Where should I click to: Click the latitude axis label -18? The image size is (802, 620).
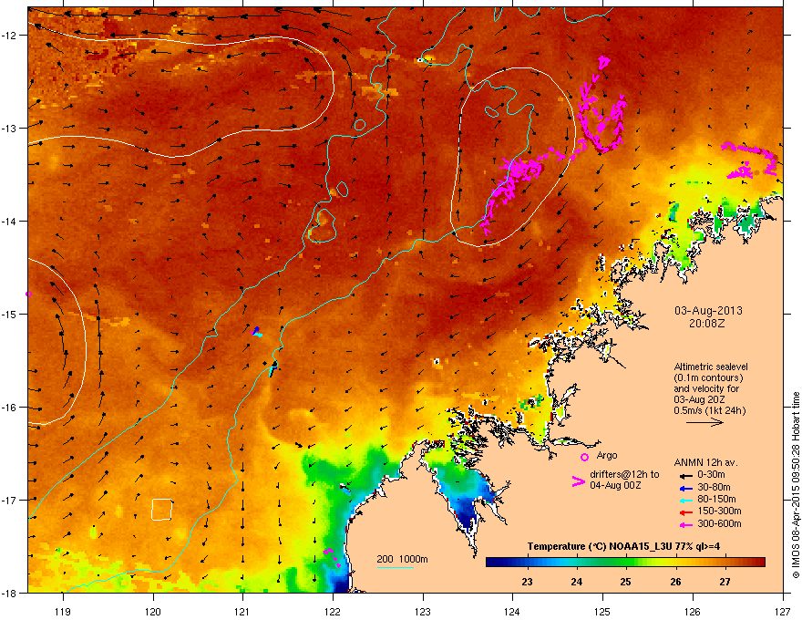click(x=10, y=593)
